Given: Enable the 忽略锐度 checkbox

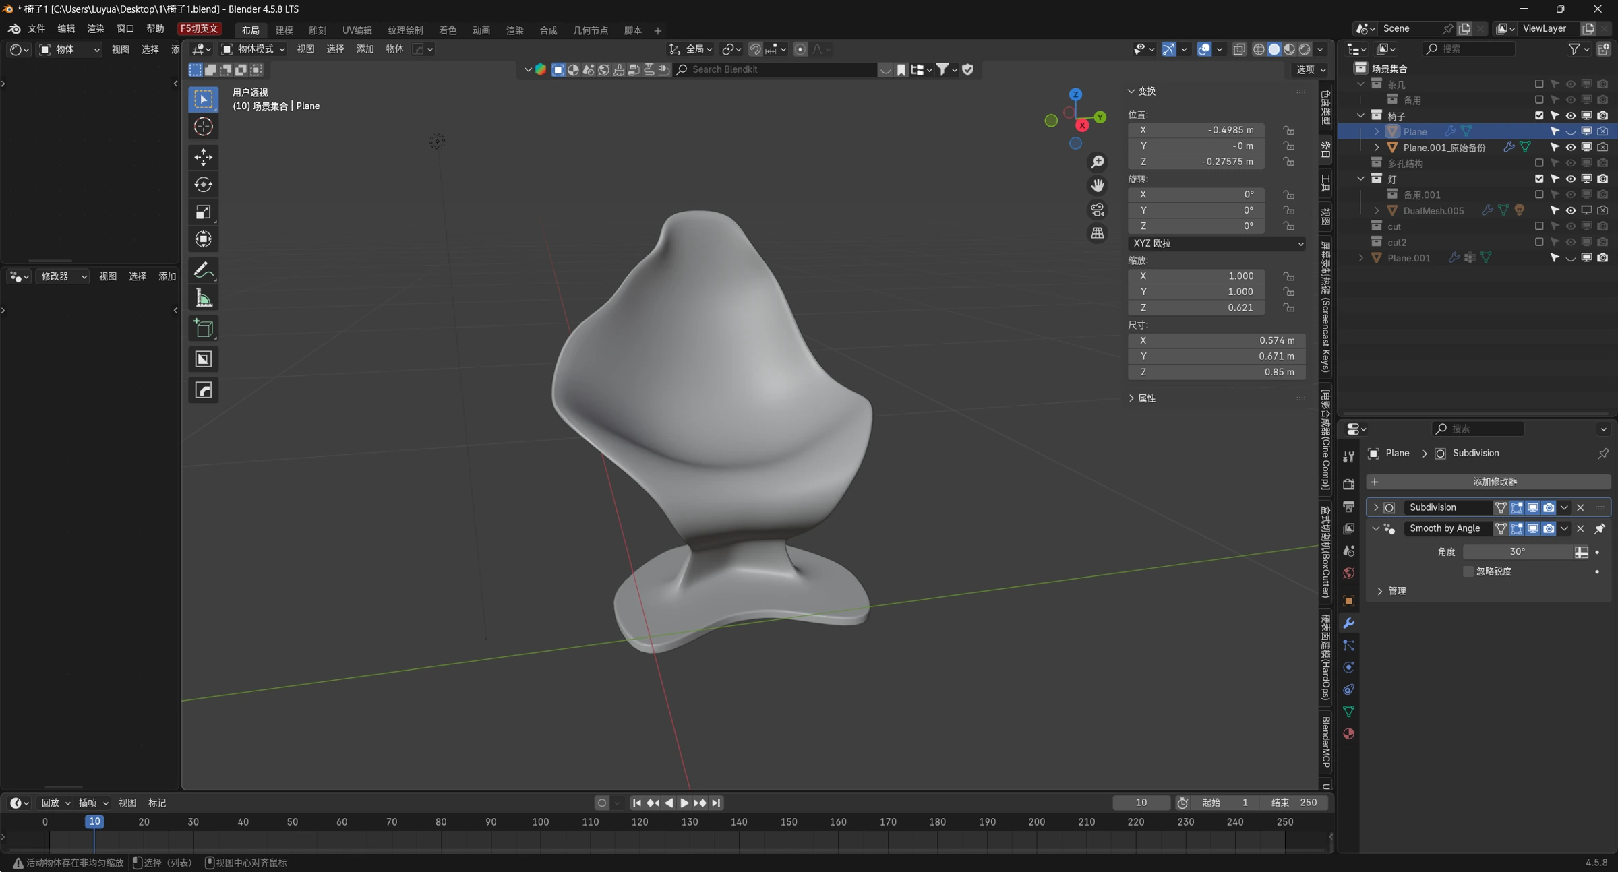Looking at the screenshot, I should coord(1468,571).
